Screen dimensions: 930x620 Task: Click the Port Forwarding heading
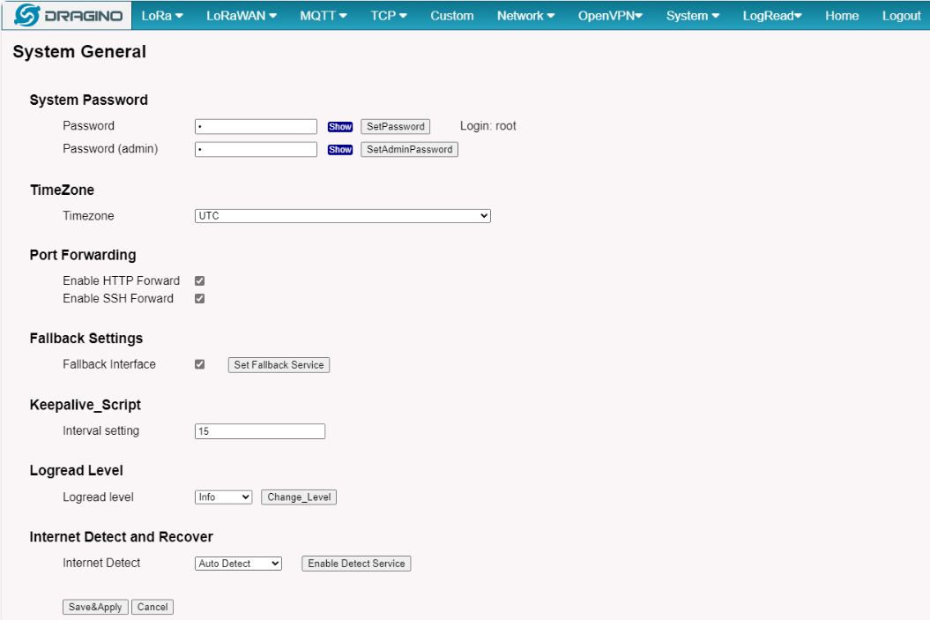[x=83, y=255]
